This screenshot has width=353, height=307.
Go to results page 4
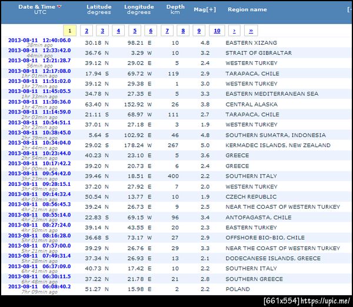pyautogui.click(x=118, y=31)
